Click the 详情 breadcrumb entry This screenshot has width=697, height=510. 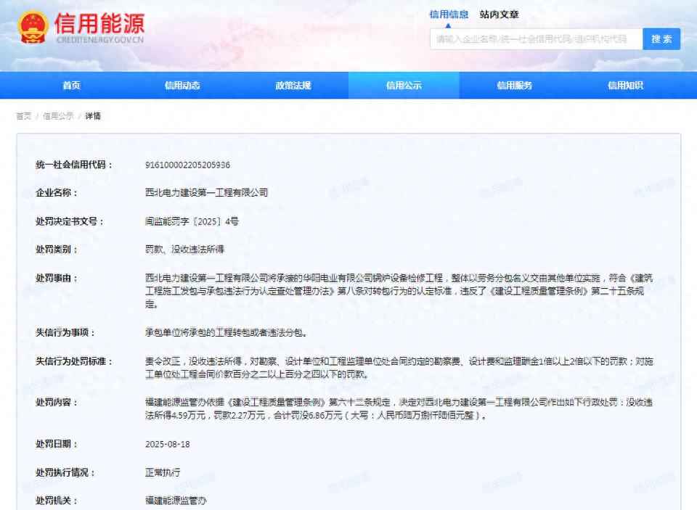coord(91,115)
